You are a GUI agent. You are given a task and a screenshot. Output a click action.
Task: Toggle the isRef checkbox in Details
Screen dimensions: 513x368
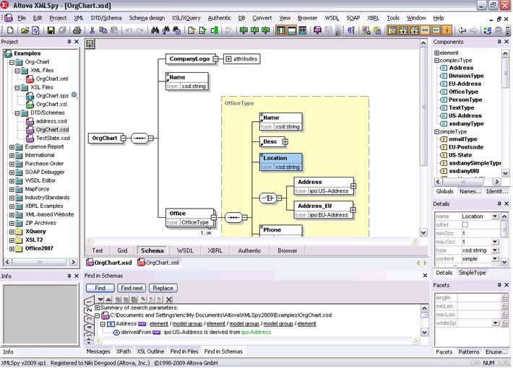[465, 225]
